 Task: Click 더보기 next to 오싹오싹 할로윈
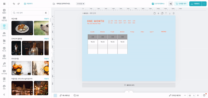coord(46,39)
